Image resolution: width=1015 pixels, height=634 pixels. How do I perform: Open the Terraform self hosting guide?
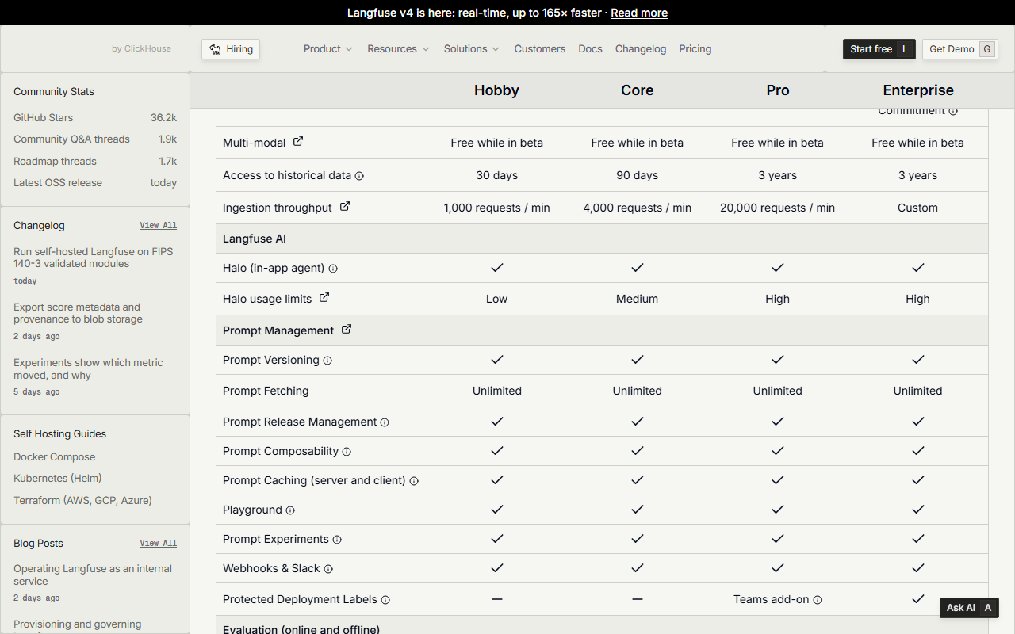coord(82,501)
